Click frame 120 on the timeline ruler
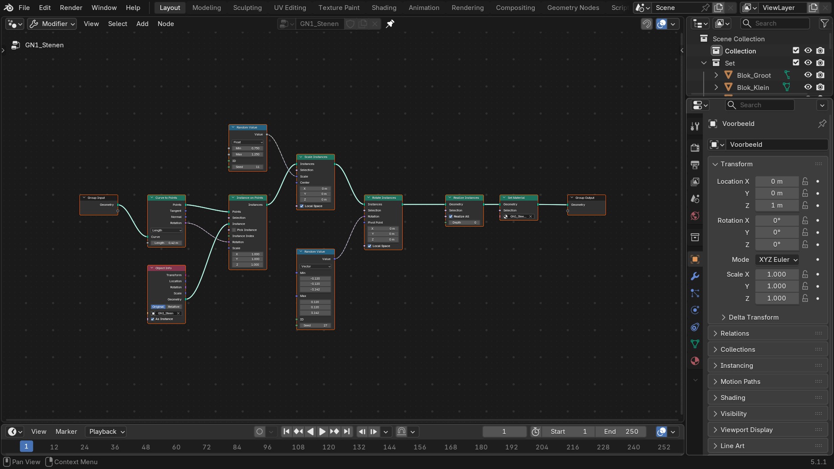Image resolution: width=834 pixels, height=469 pixels. [x=328, y=447]
